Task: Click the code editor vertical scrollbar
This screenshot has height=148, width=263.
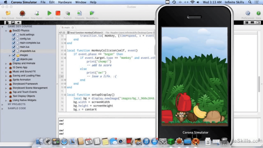Action: pos(259,84)
